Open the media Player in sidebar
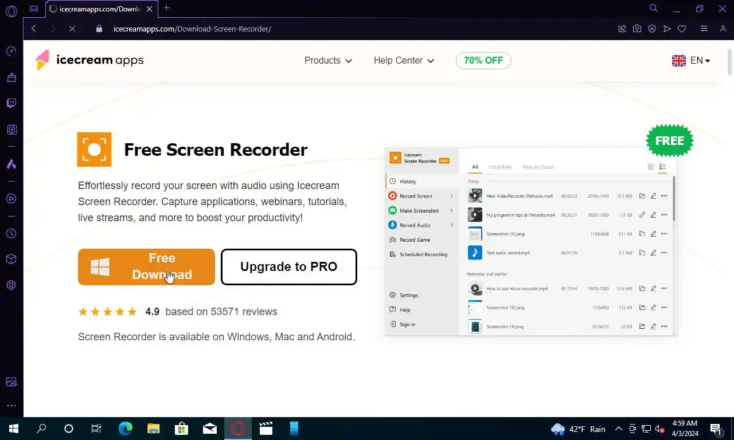This screenshot has width=734, height=440. (11, 199)
